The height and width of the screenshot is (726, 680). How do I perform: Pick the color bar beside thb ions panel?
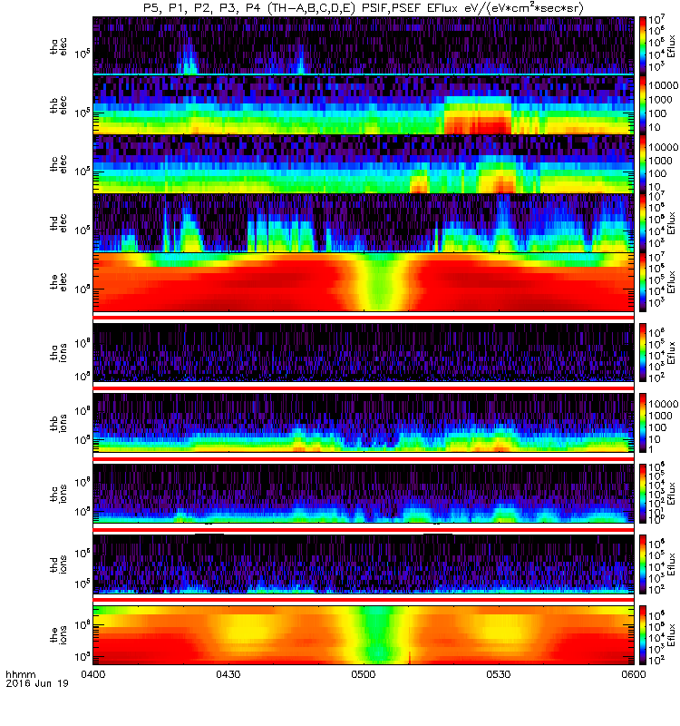click(643, 423)
